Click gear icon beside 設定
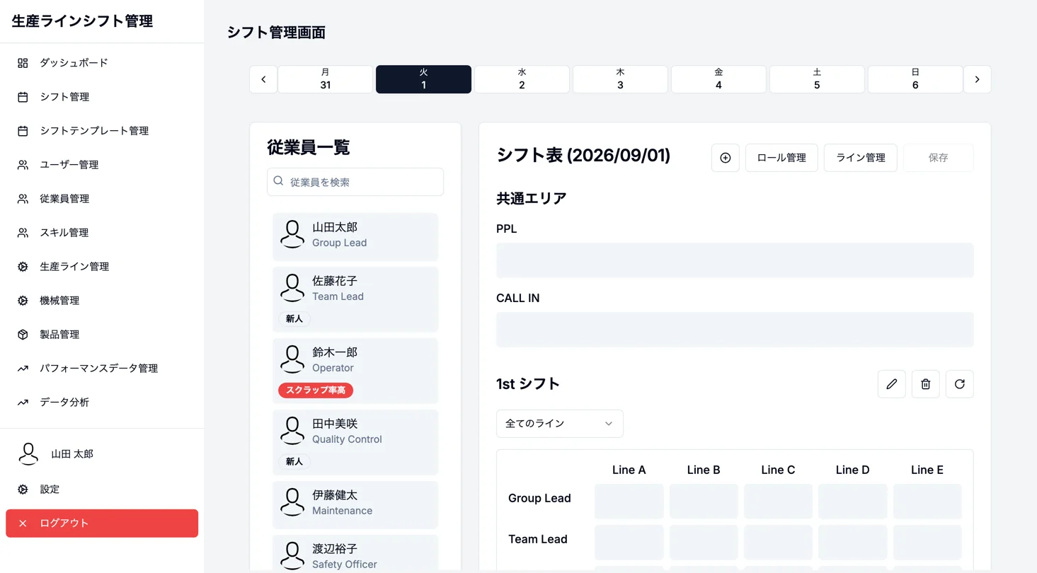This screenshot has height=573, width=1037. 23,490
